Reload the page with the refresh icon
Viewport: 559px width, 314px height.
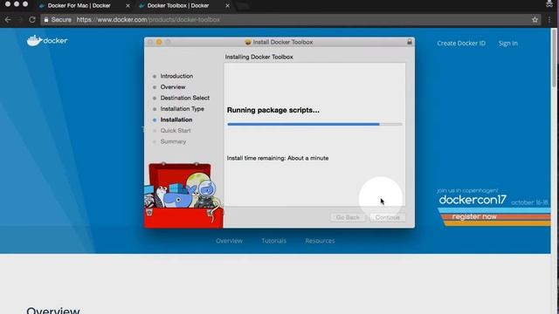[32, 19]
